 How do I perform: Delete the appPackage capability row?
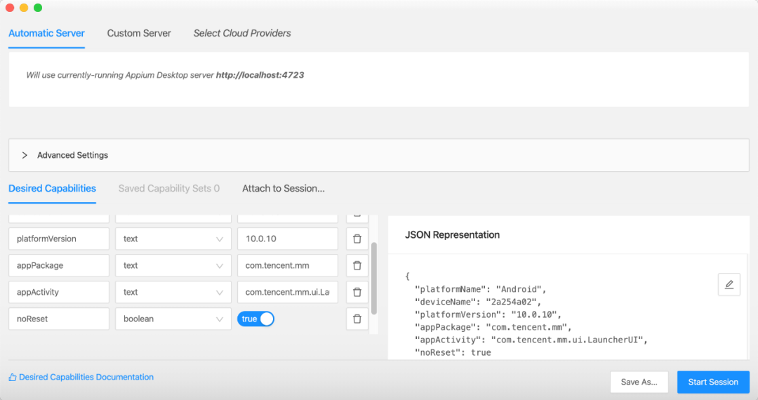[357, 265]
